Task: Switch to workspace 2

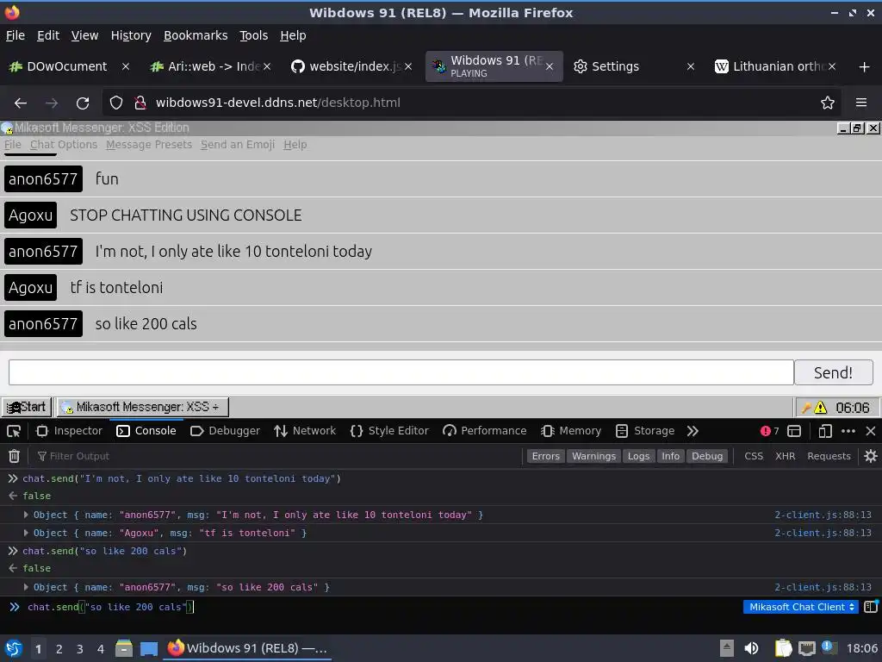Action: (59, 649)
